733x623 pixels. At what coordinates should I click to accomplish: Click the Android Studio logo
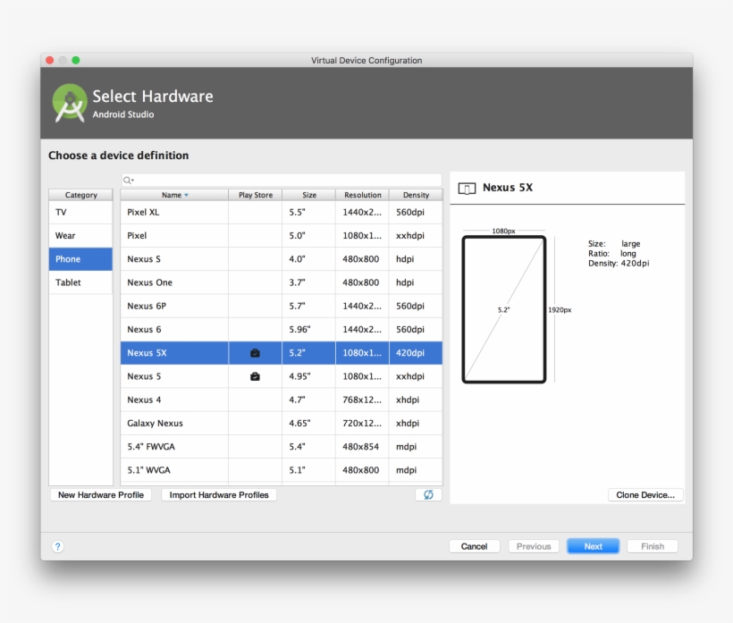click(x=70, y=104)
